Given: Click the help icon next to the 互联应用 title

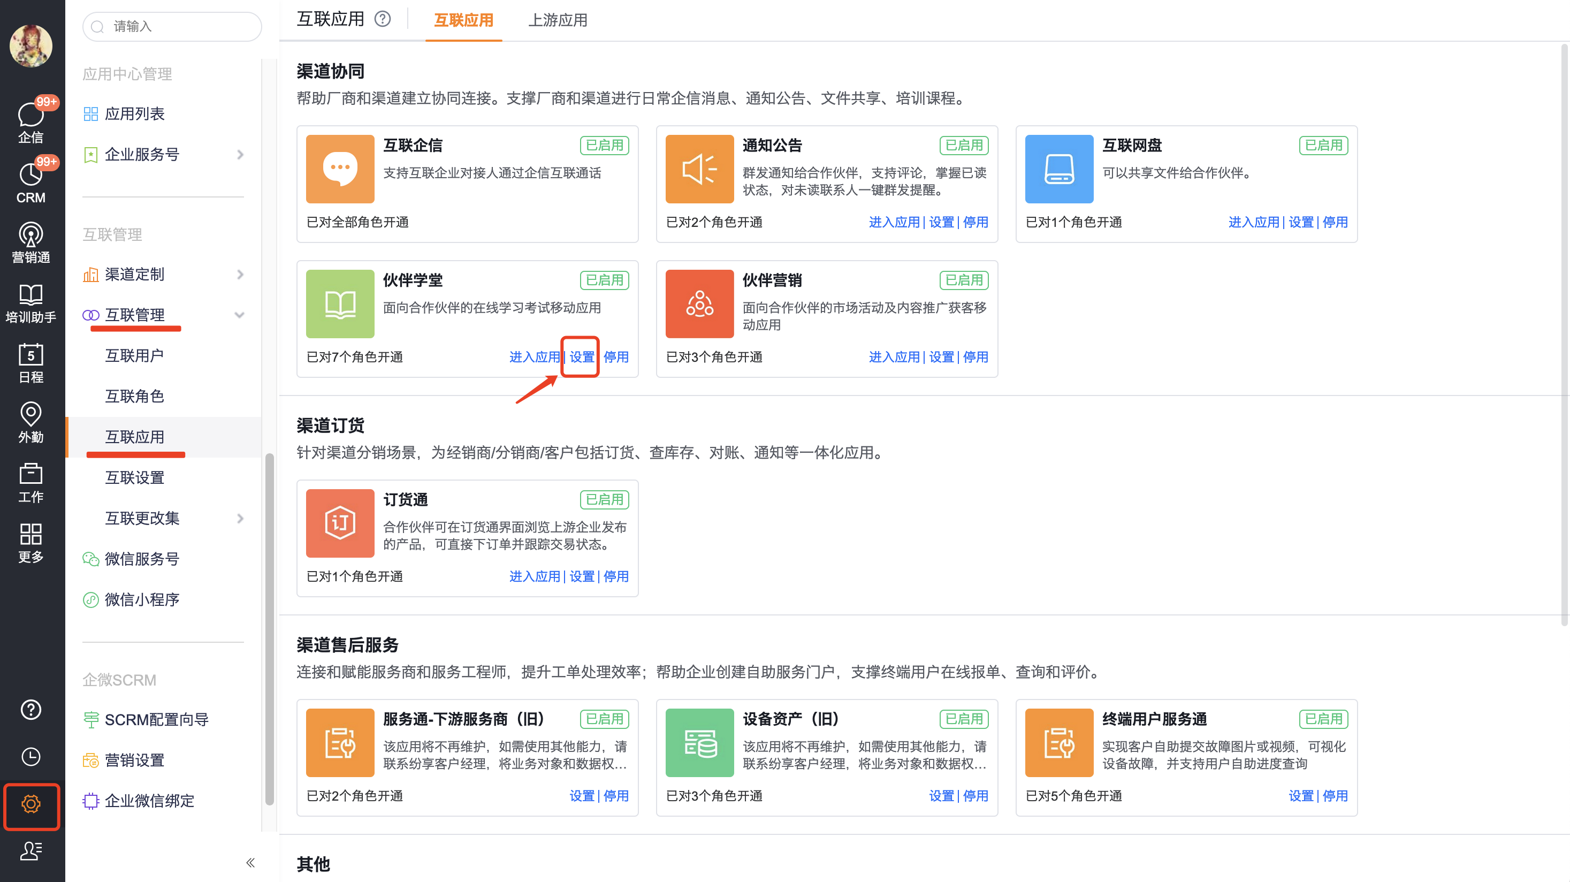Looking at the screenshot, I should tap(382, 19).
